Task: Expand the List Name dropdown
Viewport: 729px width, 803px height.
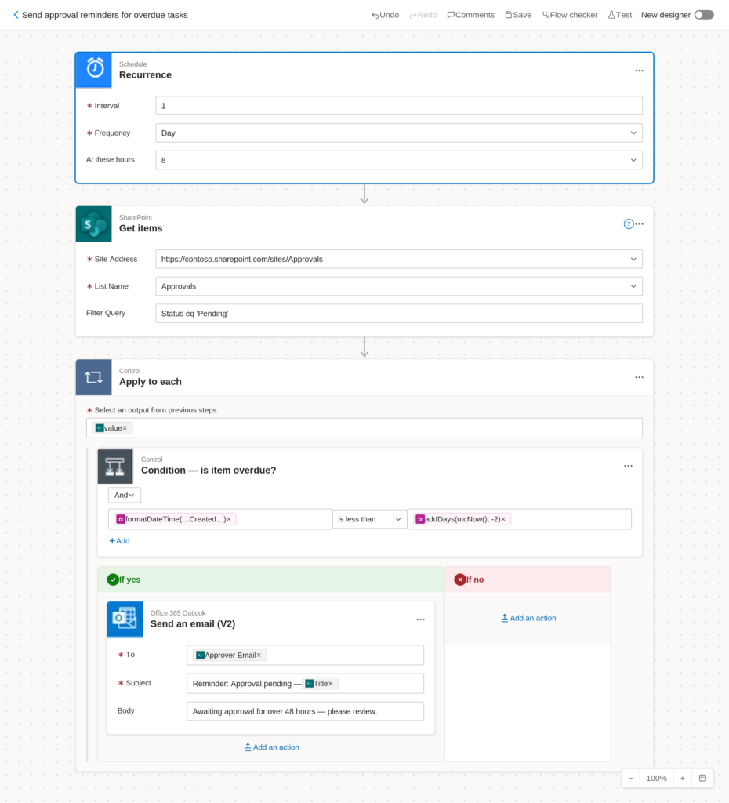Action: pos(633,286)
